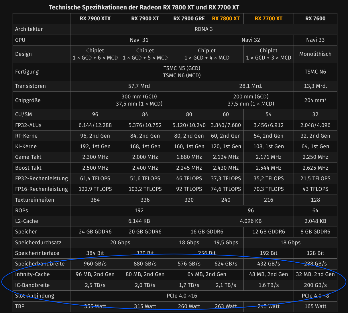
Task: Click the '43 TFLOPS' cell
Action: [315, 189]
